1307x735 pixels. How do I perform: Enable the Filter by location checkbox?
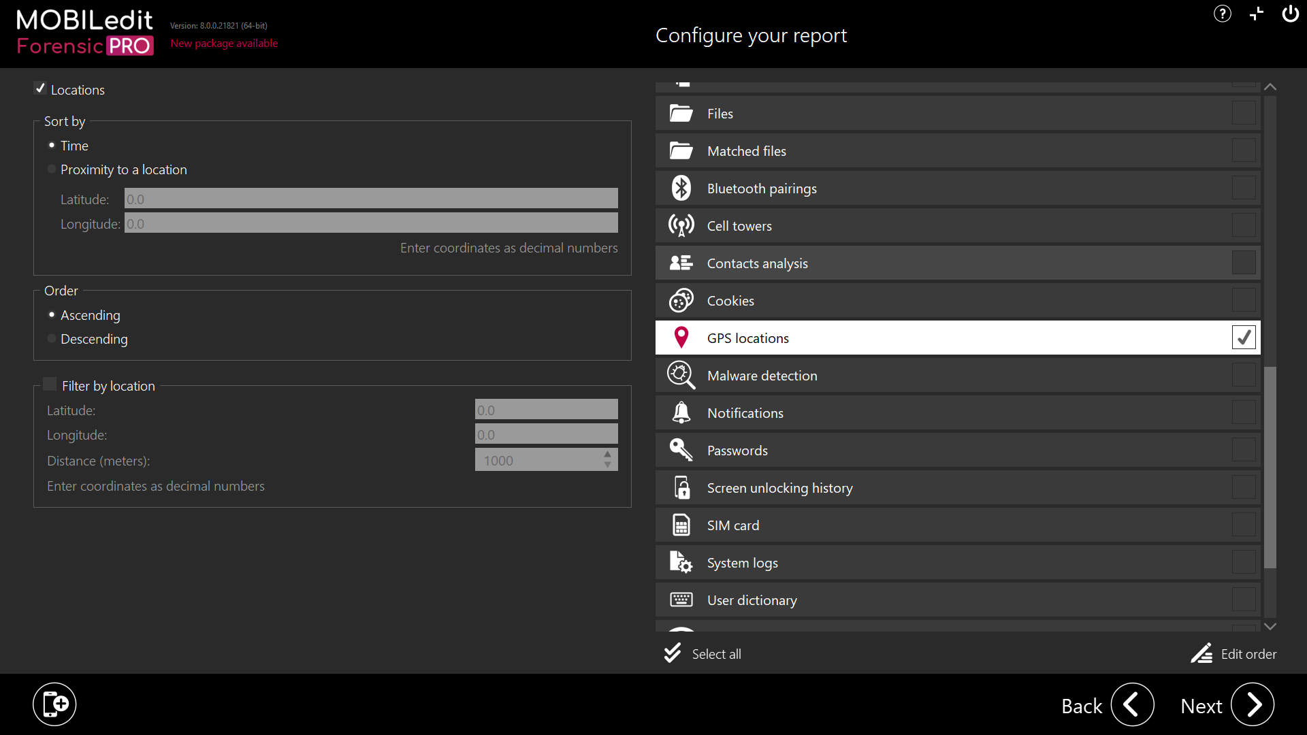click(x=50, y=385)
